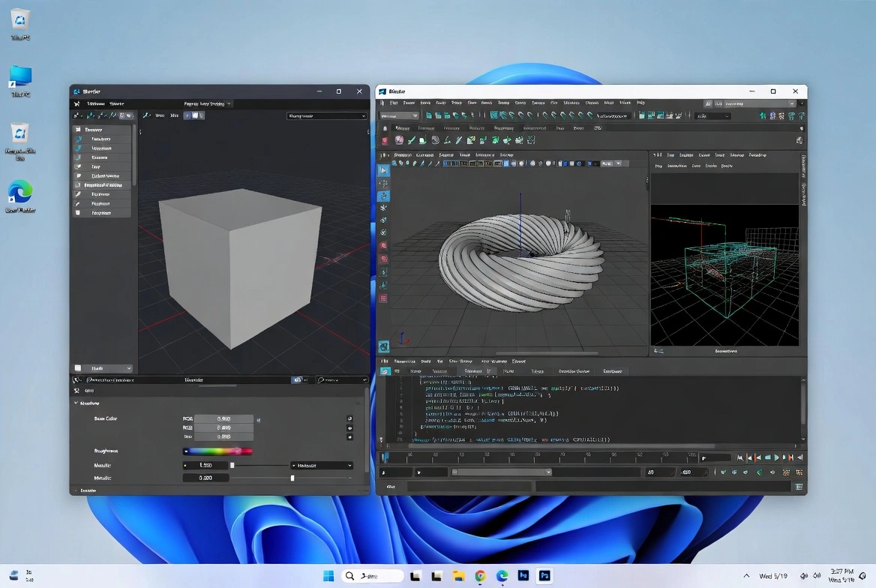876x588 pixels.
Task: Select the Move tool in Maya's side toolbox
Action: point(383,198)
